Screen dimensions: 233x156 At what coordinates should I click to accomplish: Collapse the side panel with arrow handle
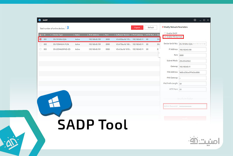point(159,53)
